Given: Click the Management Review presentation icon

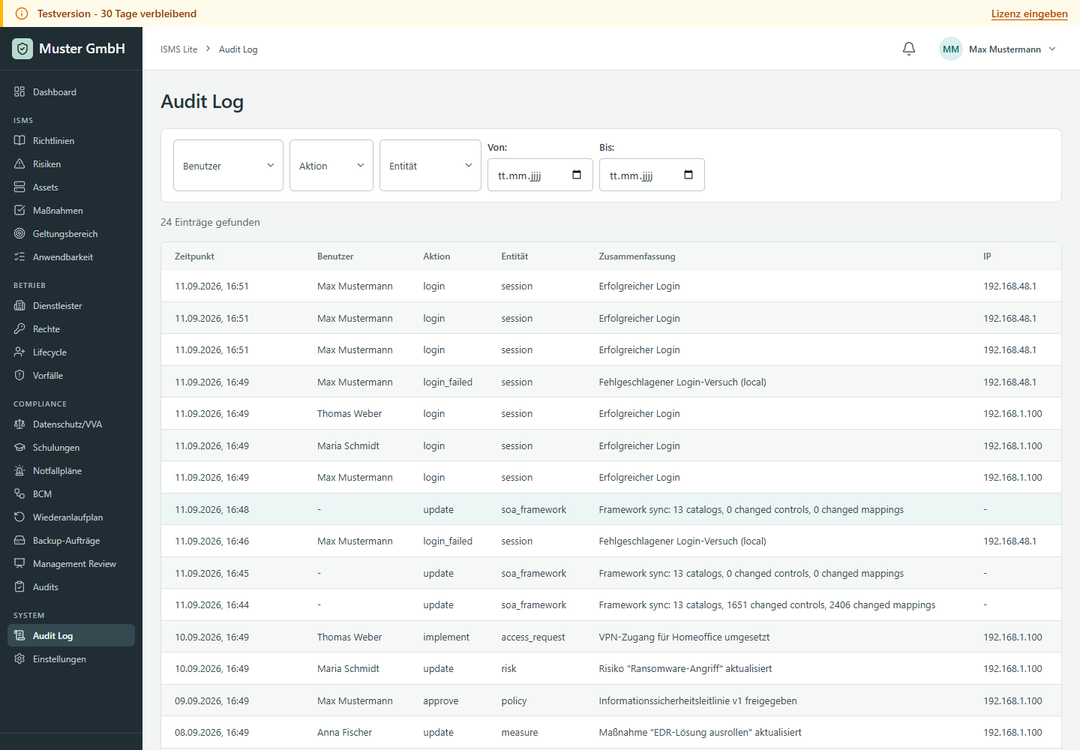Looking at the screenshot, I should (x=19, y=563).
